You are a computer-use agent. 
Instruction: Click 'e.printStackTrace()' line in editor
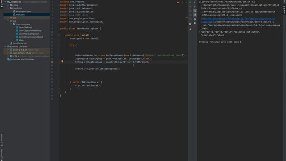pyautogui.click(x=88, y=85)
